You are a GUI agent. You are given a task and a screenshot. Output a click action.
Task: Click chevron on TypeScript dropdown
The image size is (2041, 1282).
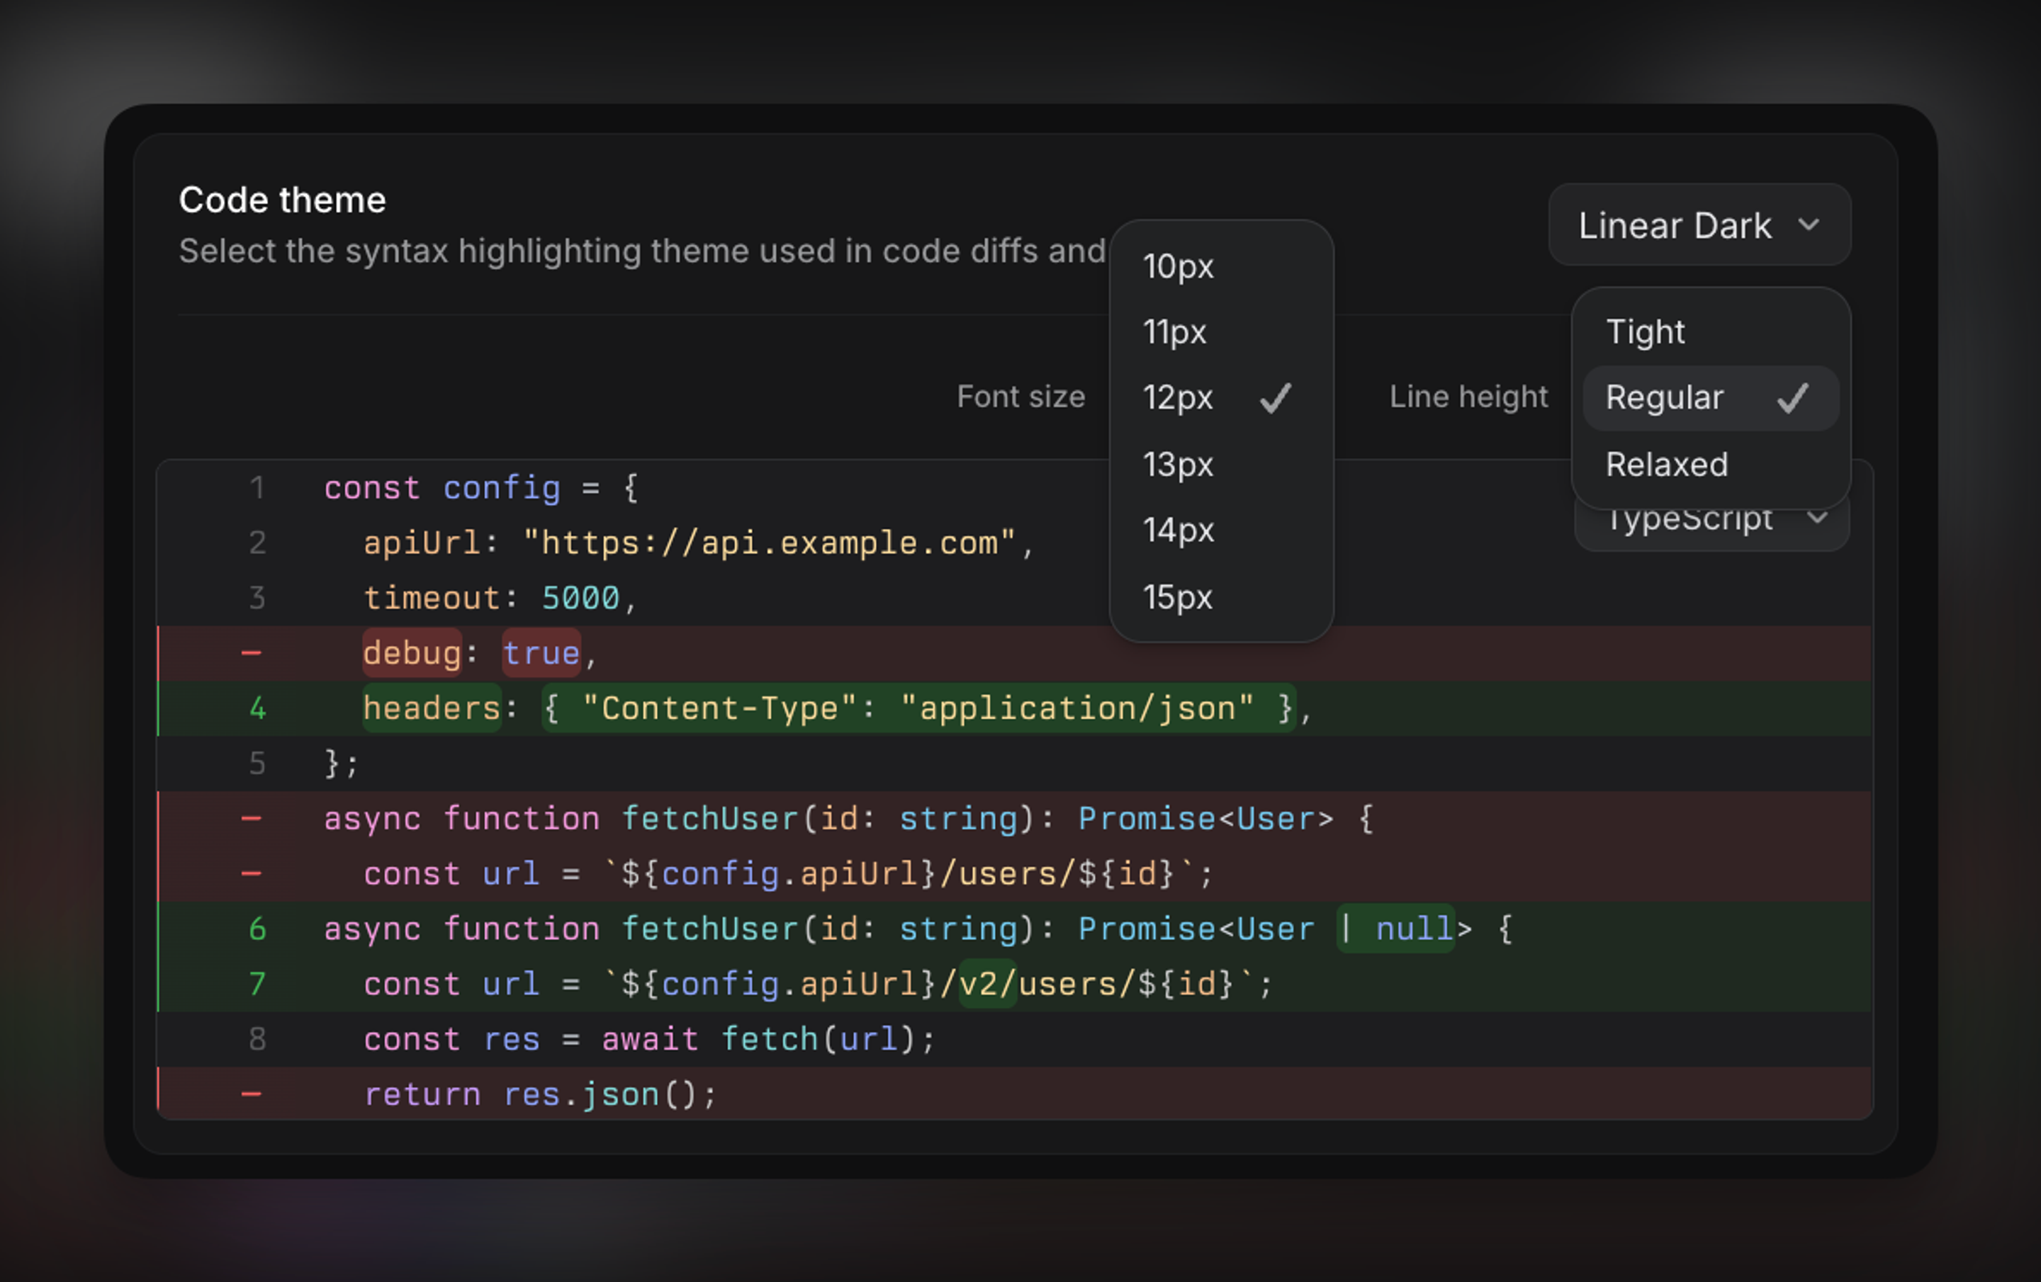pos(1816,517)
